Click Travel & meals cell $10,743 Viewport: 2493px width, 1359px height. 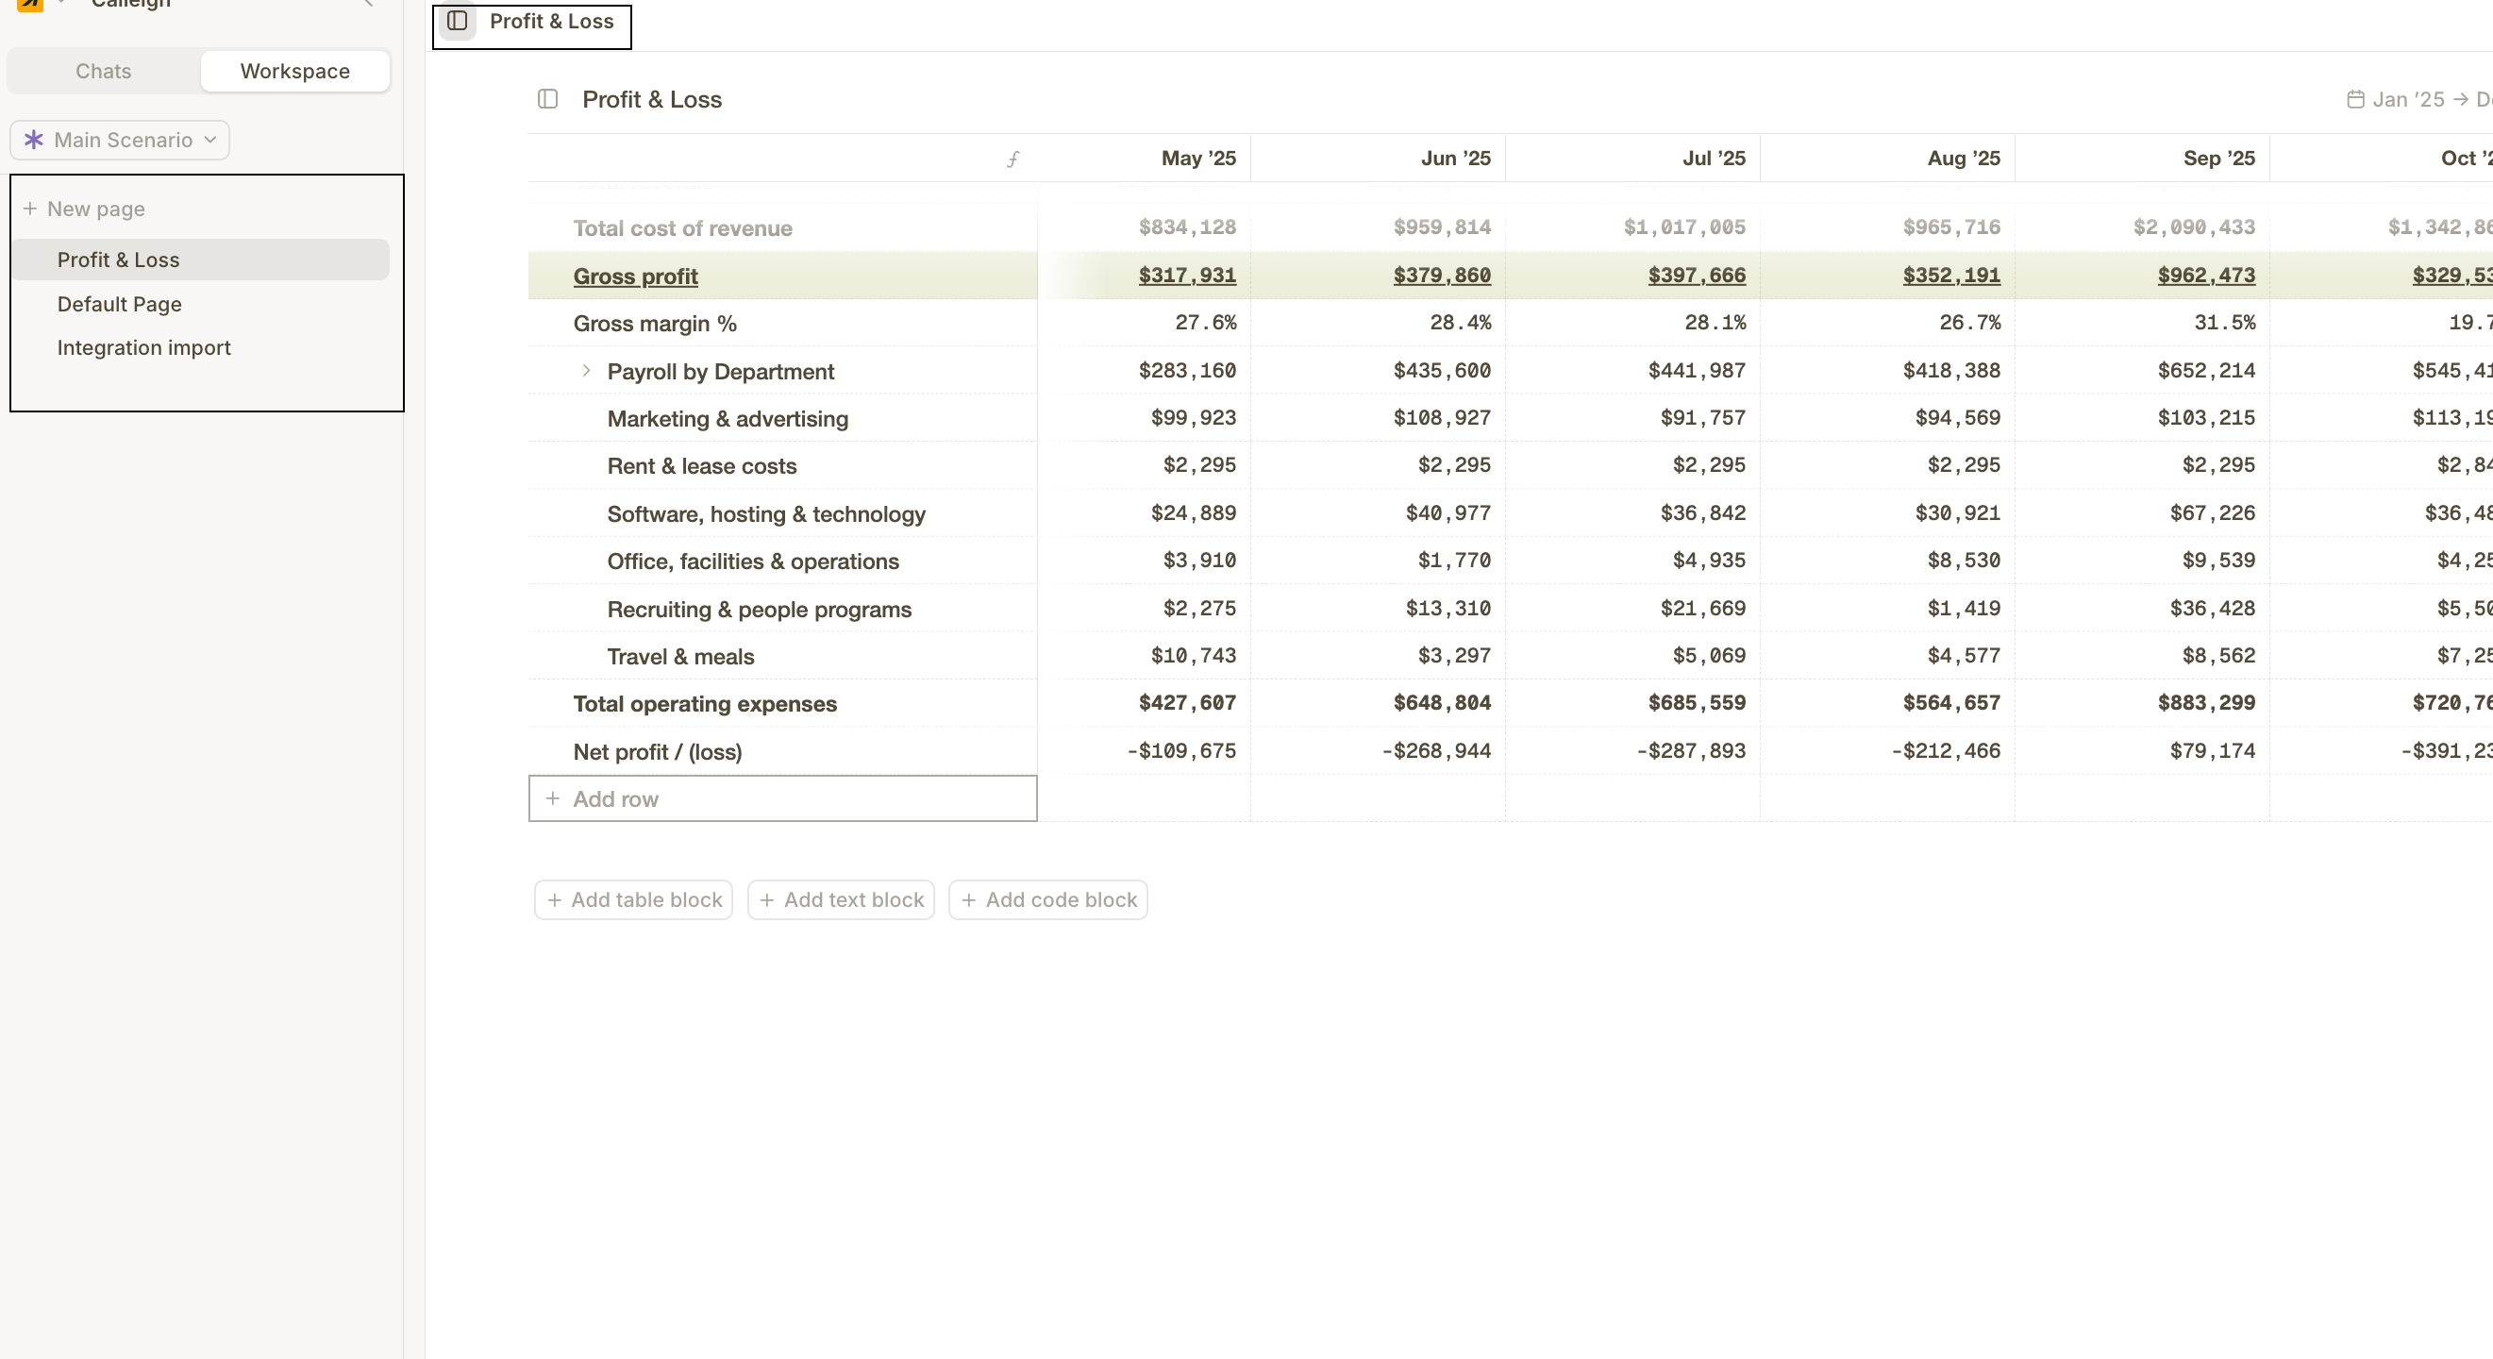click(1194, 655)
